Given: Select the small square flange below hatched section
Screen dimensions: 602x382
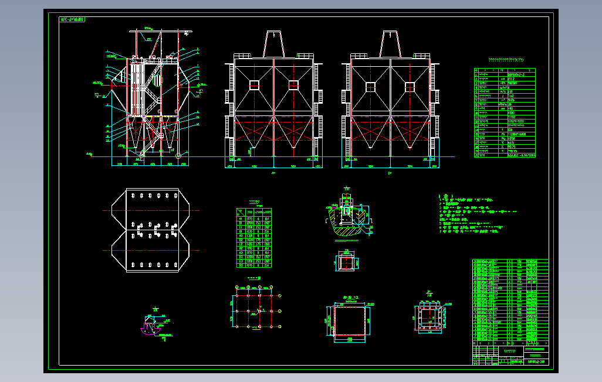Looking at the screenshot, I should [346, 262].
